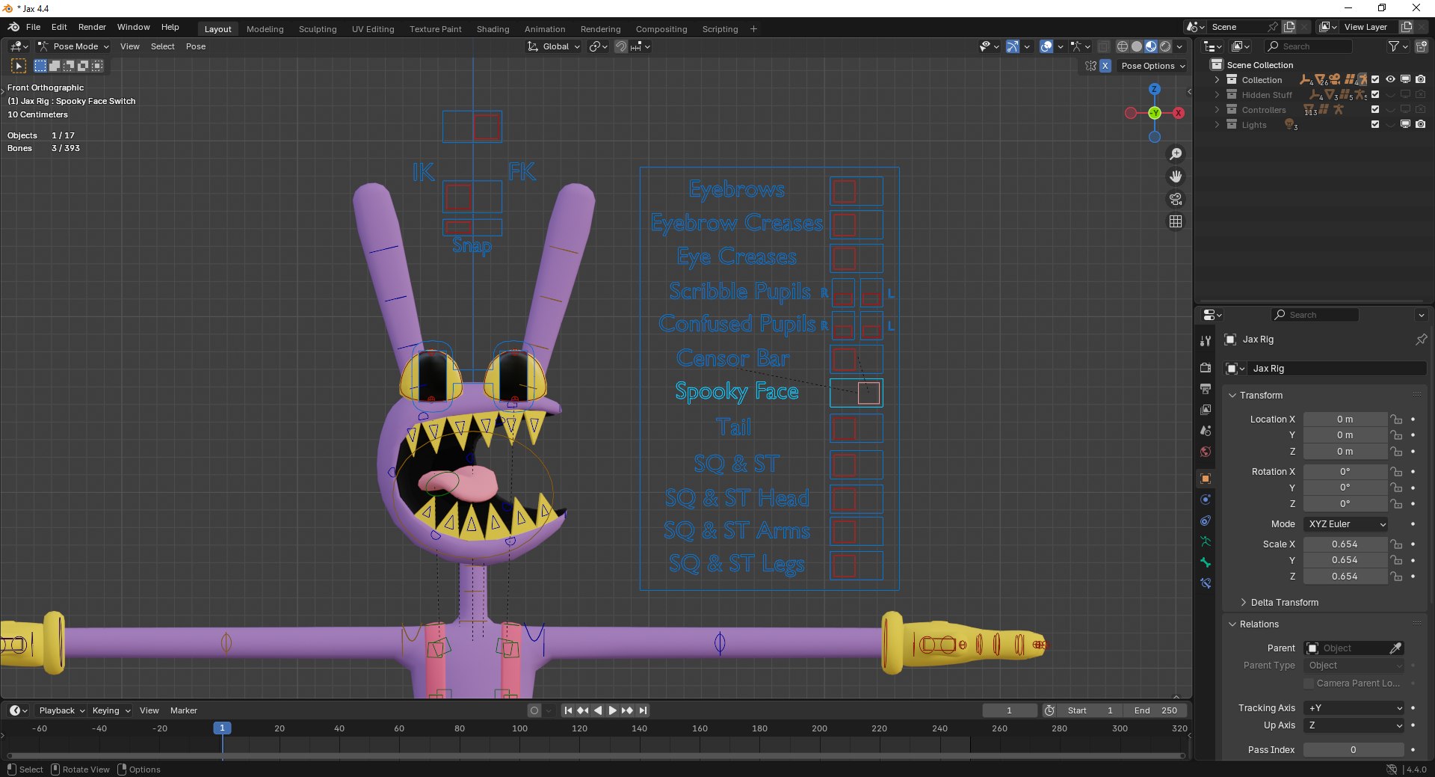The image size is (1435, 777).
Task: Play the animation forward
Action: (613, 710)
